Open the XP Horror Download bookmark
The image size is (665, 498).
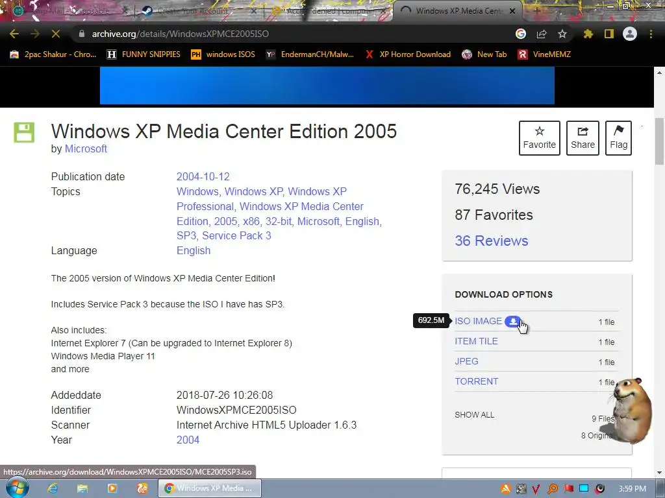tap(408, 54)
